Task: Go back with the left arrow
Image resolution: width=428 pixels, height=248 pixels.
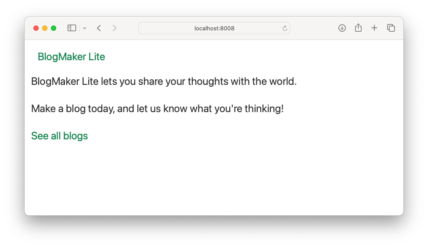Action: tap(99, 28)
